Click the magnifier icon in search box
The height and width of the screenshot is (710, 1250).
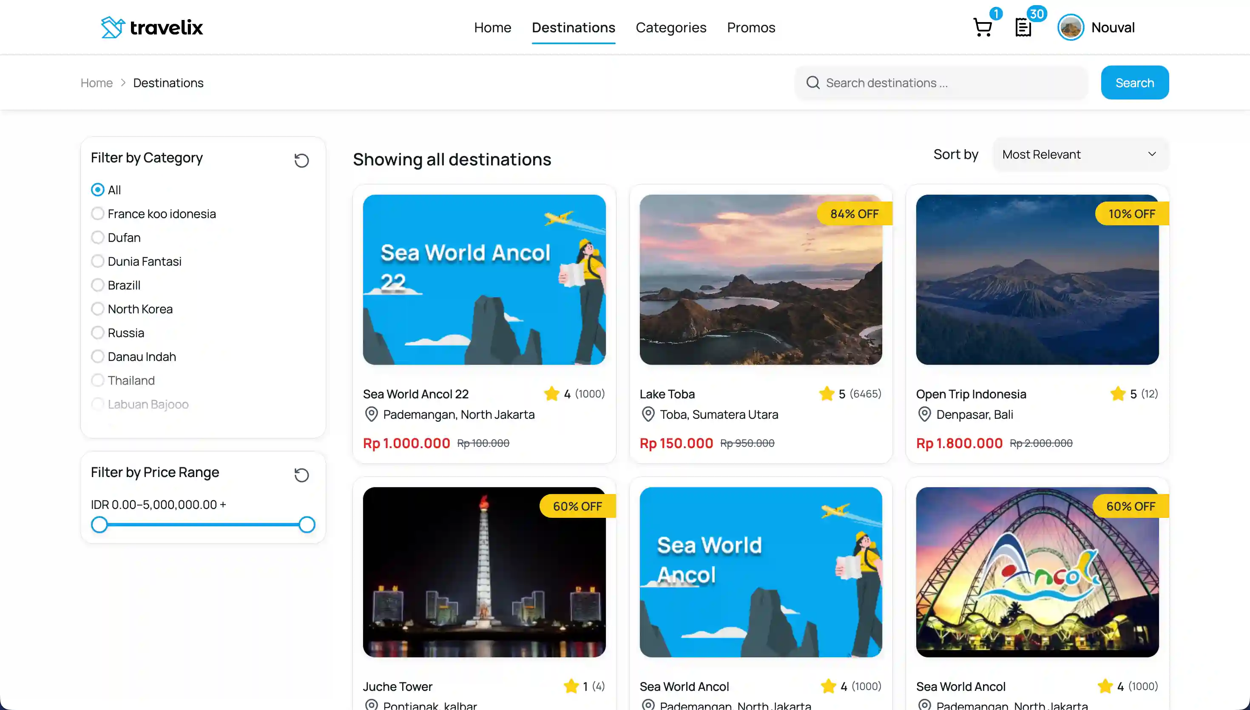pos(812,82)
